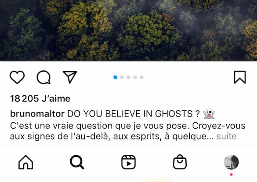Select the fifth carousel dot
The height and width of the screenshot is (182, 257).
tap(141, 77)
